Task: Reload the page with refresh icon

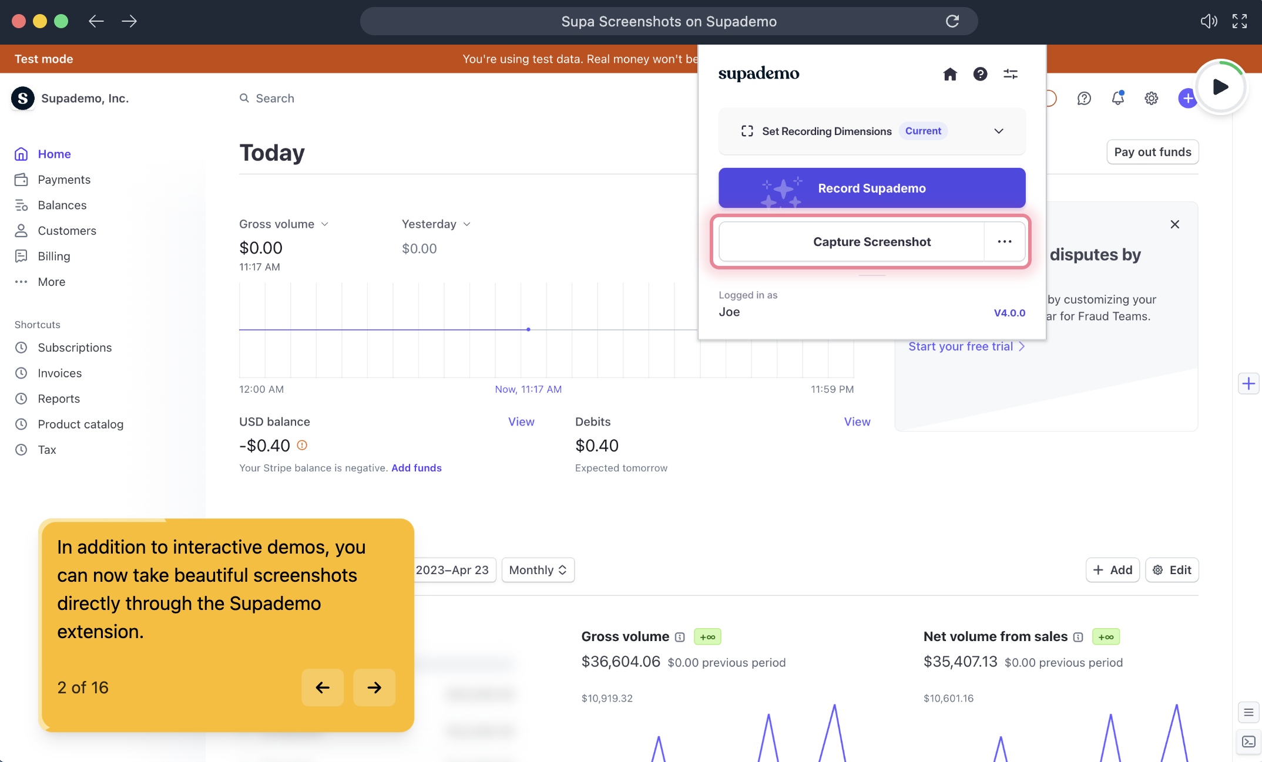Action: point(952,21)
